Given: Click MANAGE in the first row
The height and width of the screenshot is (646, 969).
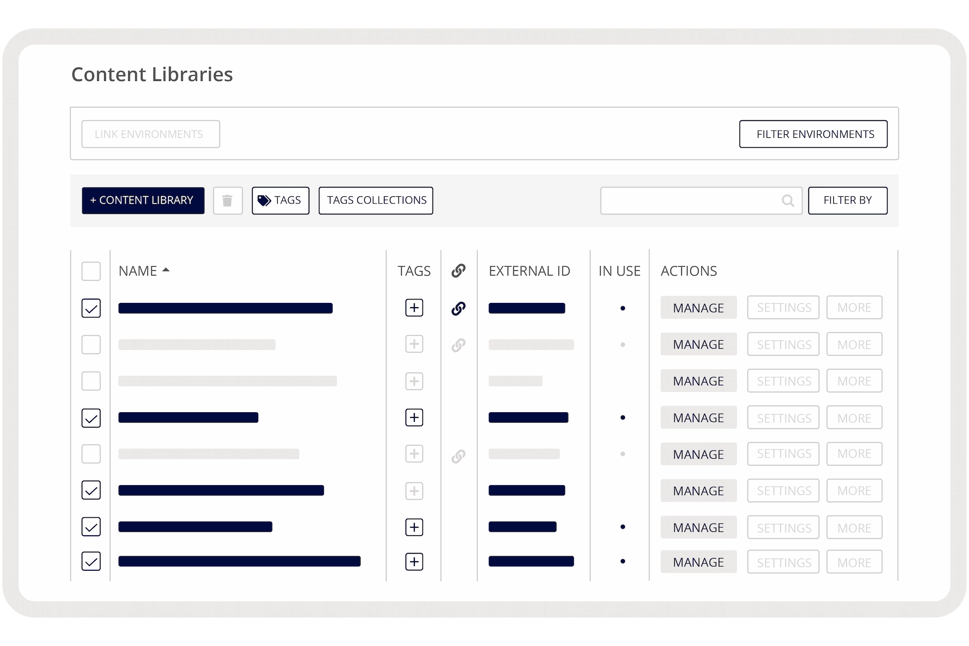Looking at the screenshot, I should pos(698,308).
